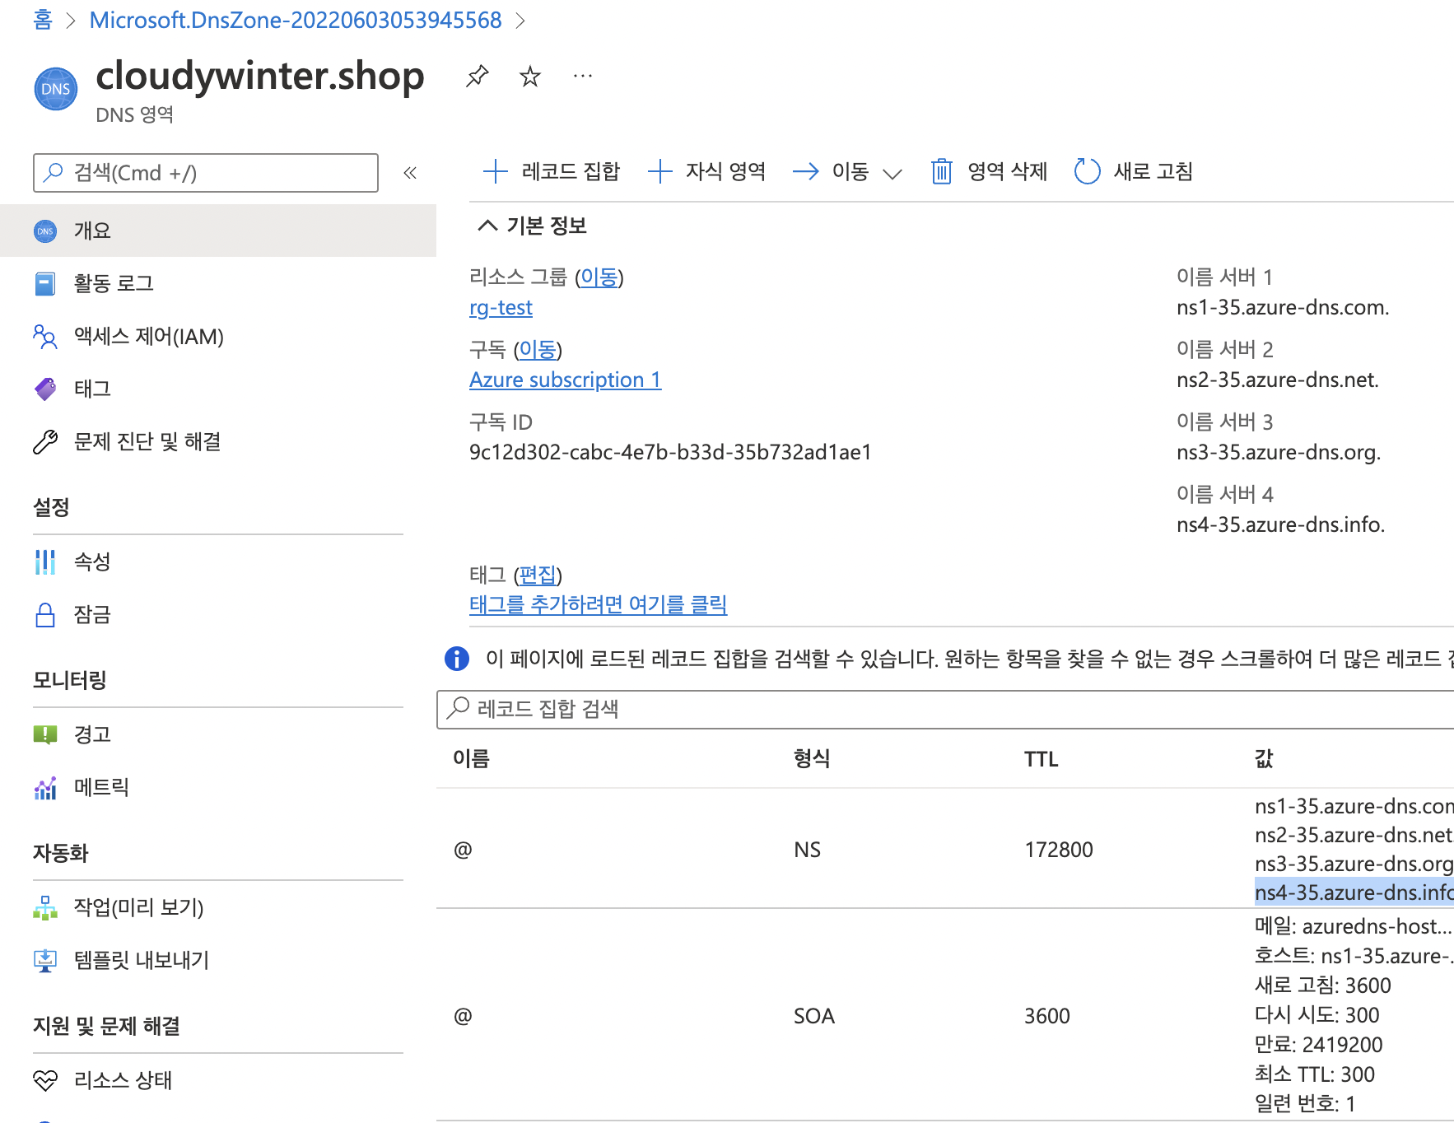
Task: Click 영역 삭제 toolbar button
Action: click(x=989, y=171)
